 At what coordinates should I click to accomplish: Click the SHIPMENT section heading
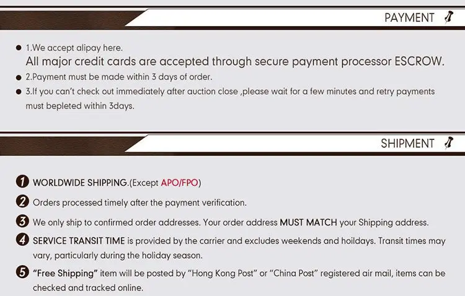click(407, 144)
